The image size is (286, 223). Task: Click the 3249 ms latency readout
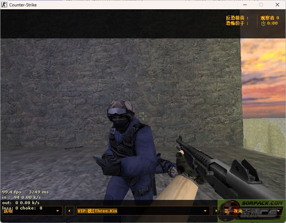[x=39, y=192]
